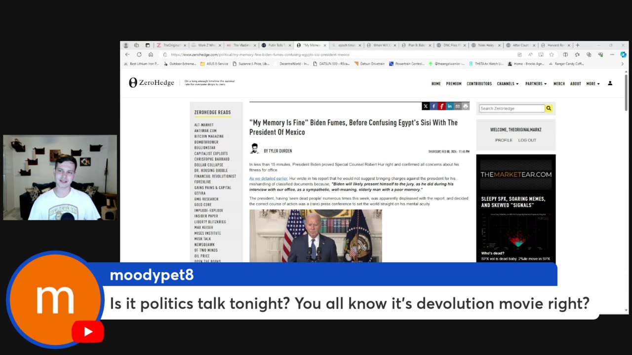The height and width of the screenshot is (355, 632).
Task: Share article on Flipboard
Action: (x=441, y=106)
